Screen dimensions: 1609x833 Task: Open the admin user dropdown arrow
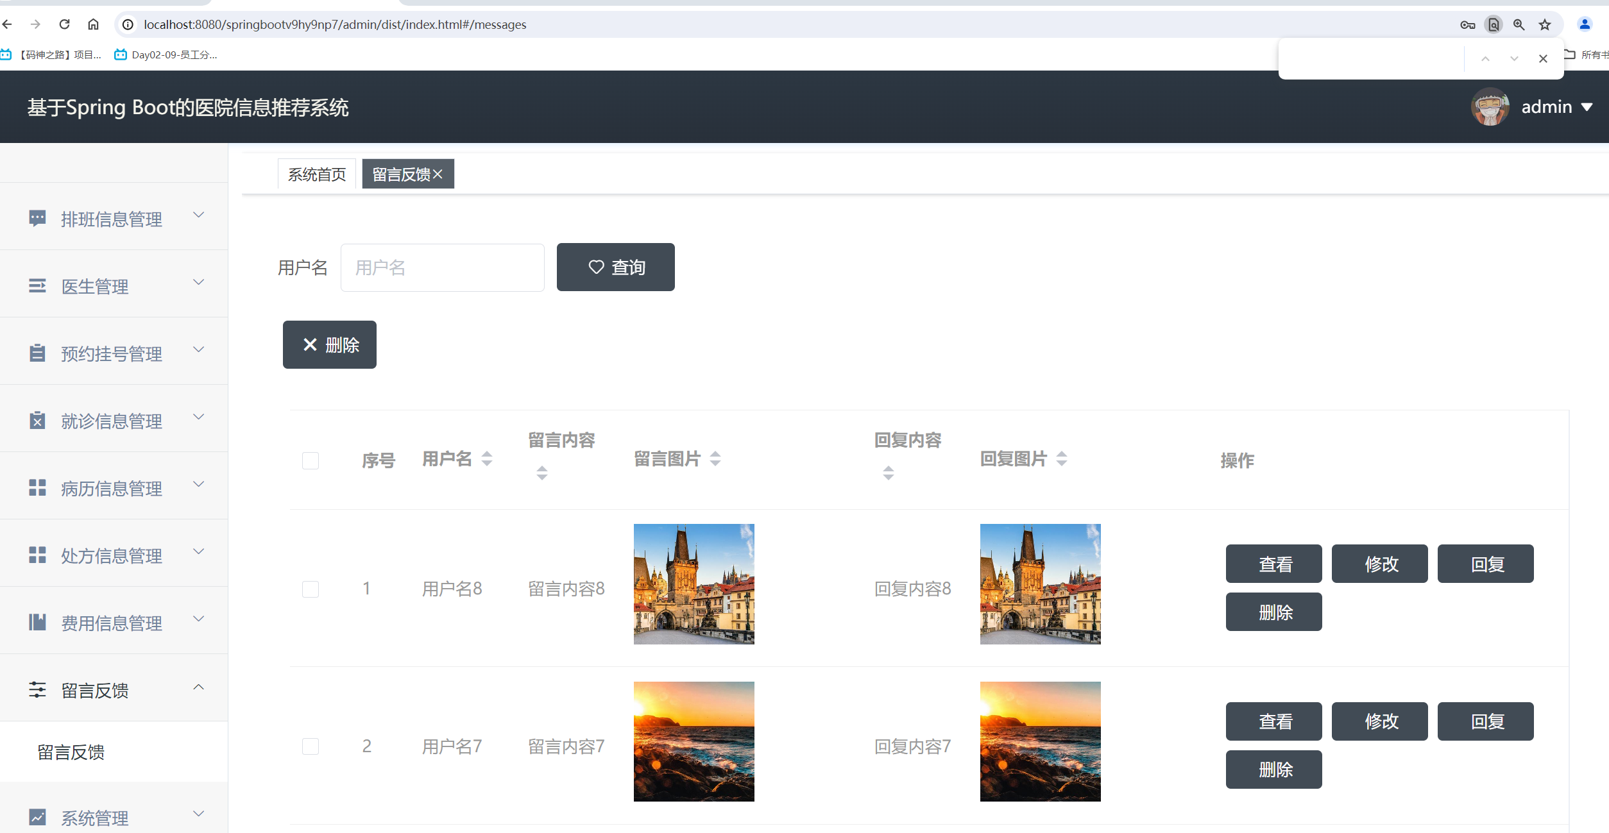1587,107
